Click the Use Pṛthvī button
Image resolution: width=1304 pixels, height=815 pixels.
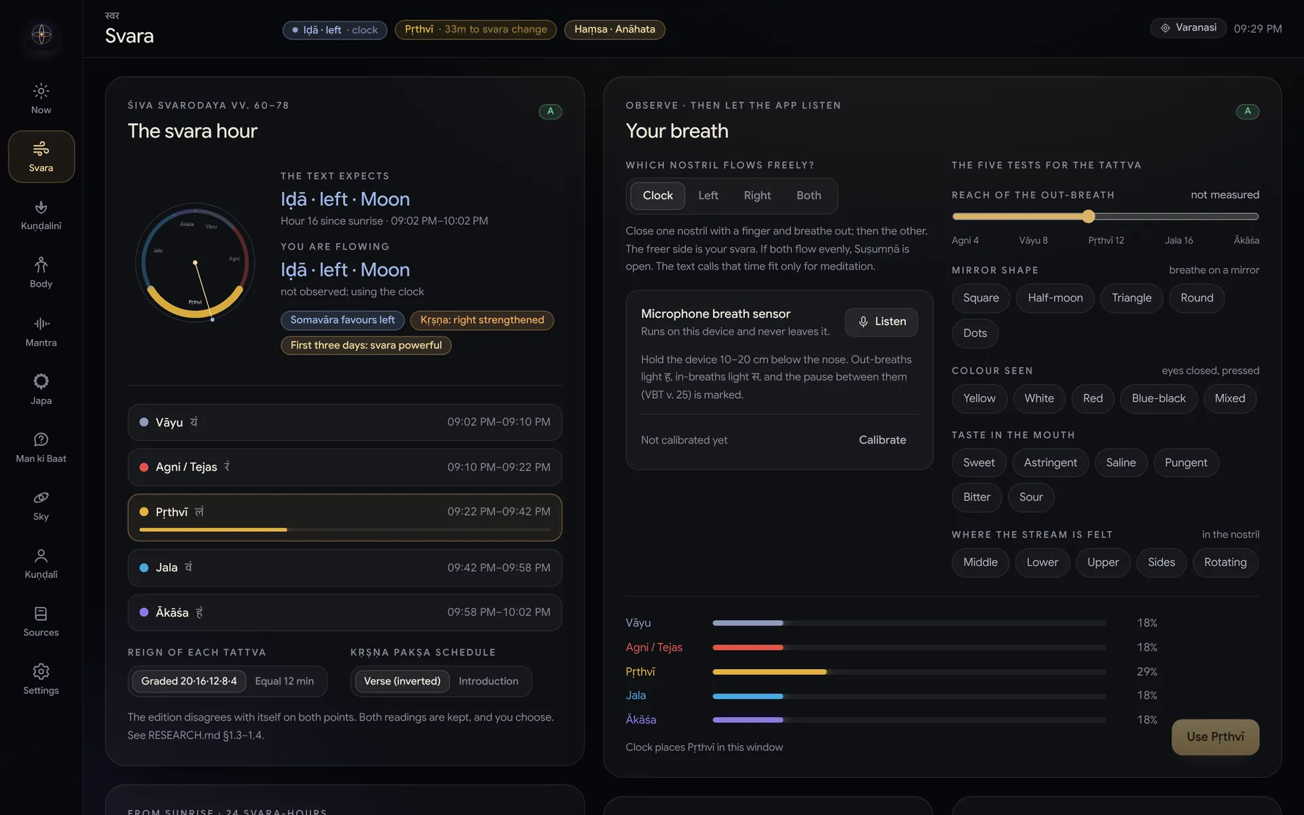tap(1215, 737)
